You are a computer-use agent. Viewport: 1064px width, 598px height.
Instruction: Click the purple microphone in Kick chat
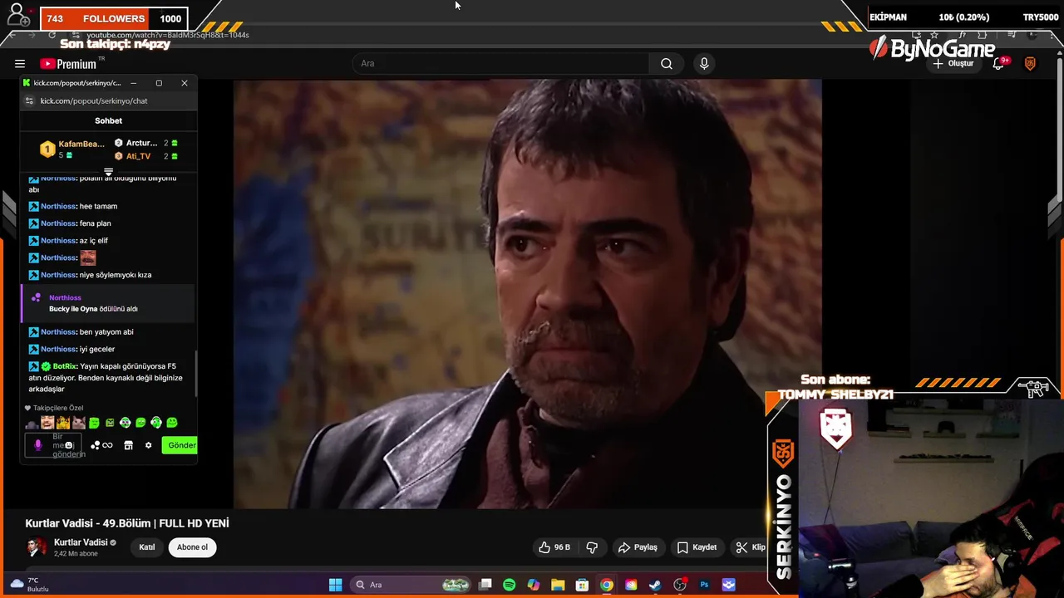click(37, 445)
